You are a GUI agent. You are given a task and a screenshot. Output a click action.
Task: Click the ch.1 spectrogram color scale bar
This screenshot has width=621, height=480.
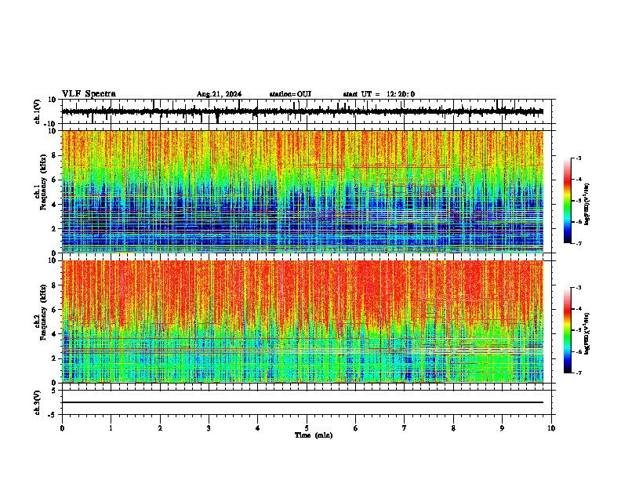click(567, 201)
